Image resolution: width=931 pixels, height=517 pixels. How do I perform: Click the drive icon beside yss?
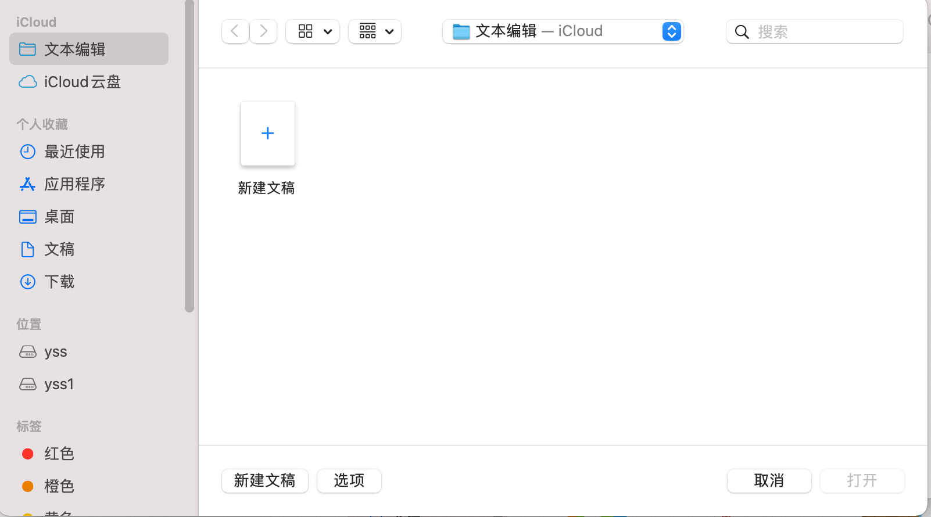pyautogui.click(x=28, y=351)
